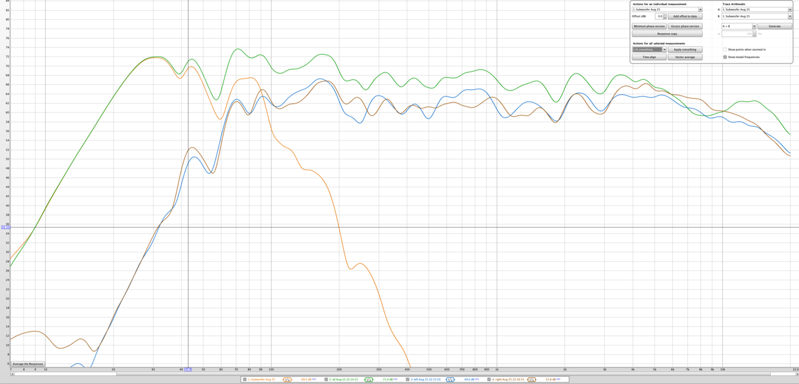Click the Generate button
This screenshot has height=384, width=799.
[x=775, y=26]
